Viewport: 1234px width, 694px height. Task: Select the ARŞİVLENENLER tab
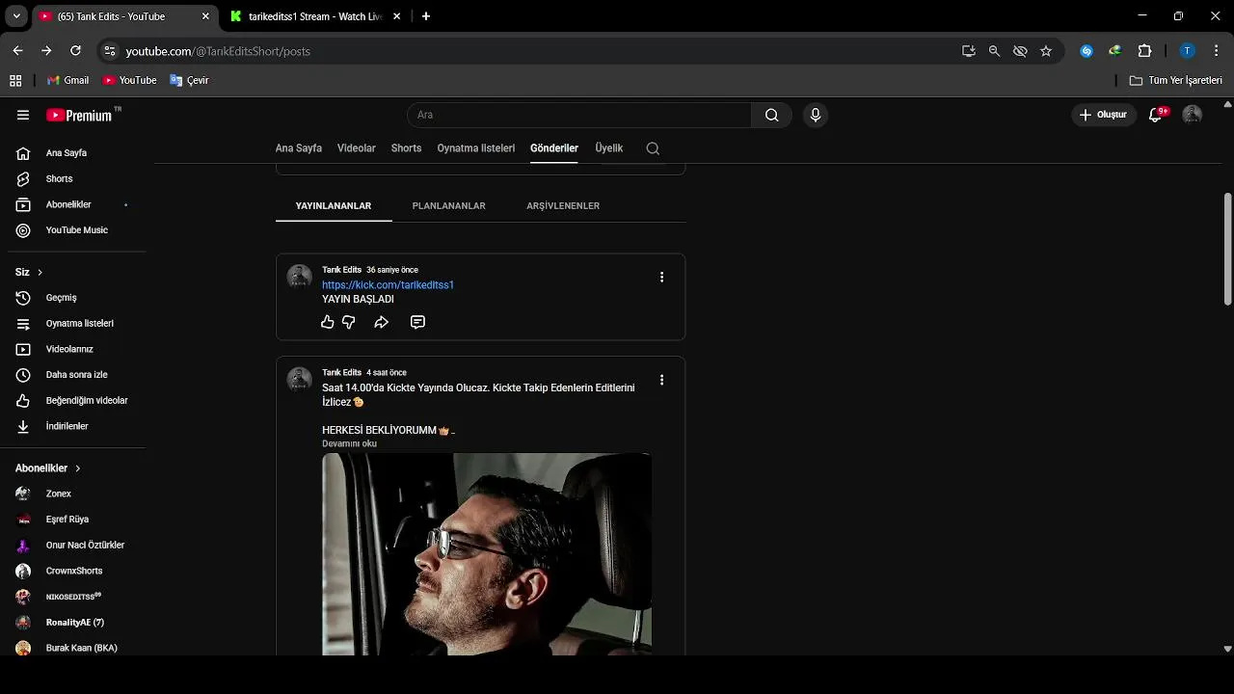[x=563, y=206]
